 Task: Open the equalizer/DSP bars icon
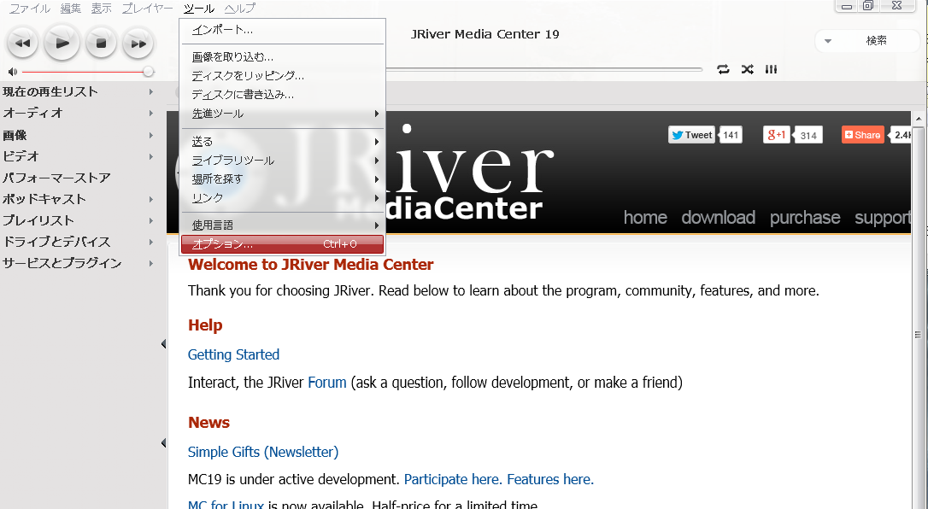772,69
